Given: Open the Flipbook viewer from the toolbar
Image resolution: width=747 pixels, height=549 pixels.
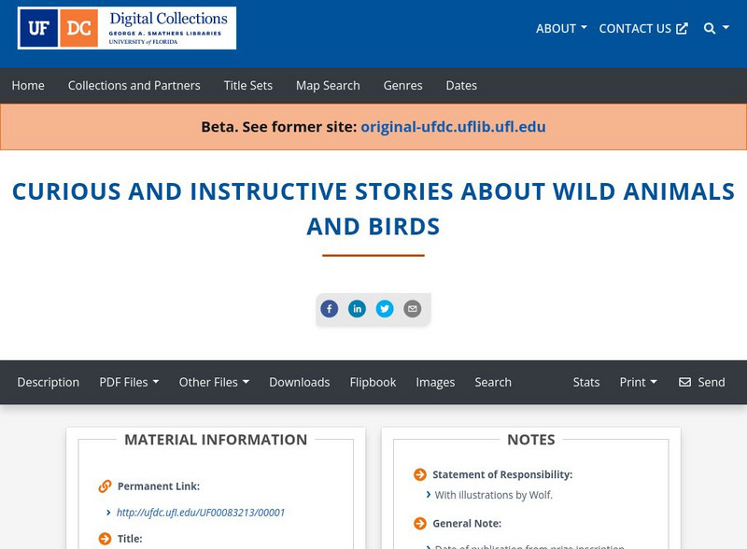Looking at the screenshot, I should point(373,382).
